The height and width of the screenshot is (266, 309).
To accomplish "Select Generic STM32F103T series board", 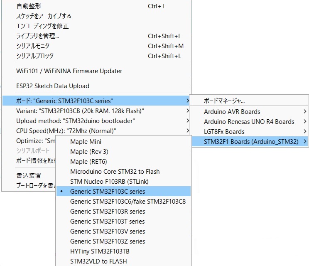I will point(124,222).
